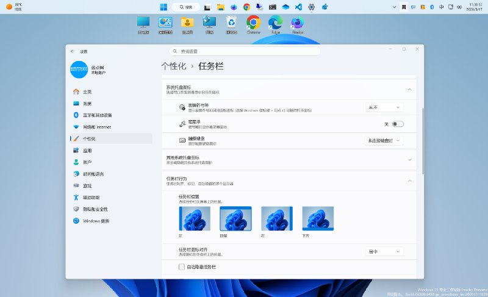Open the user folder desktop icon
This screenshot has width=488, height=297.
(x=187, y=25)
